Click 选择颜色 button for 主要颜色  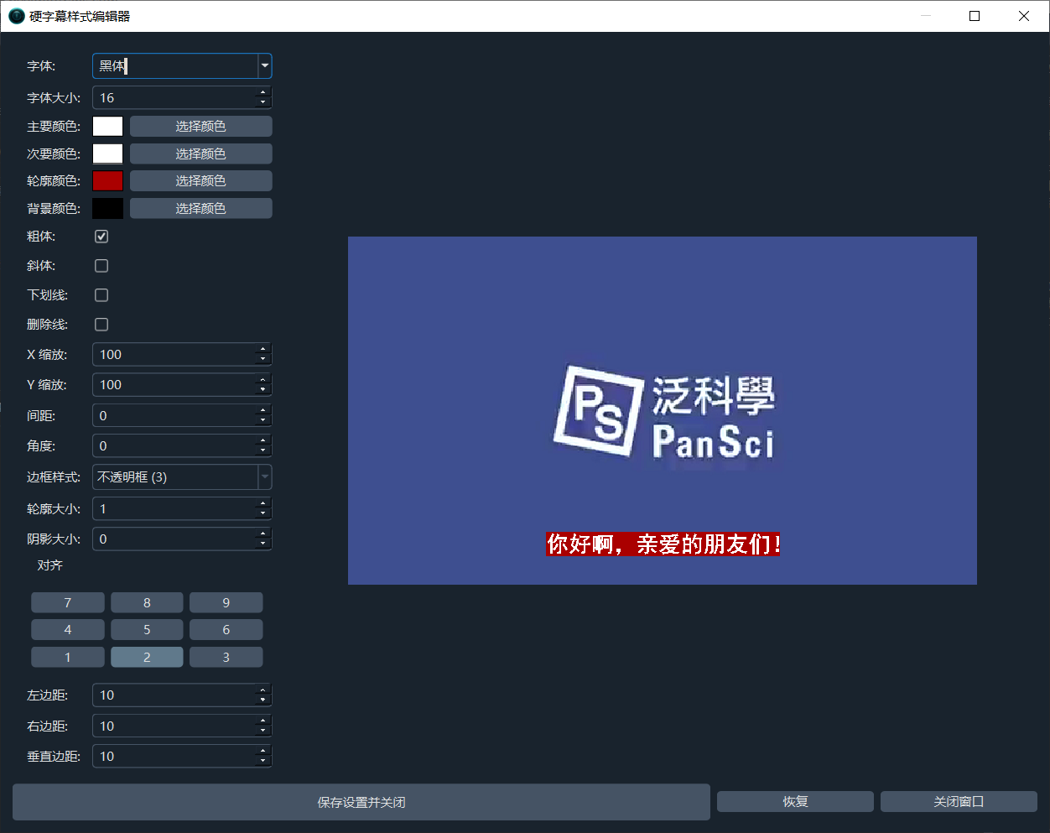[x=200, y=127]
